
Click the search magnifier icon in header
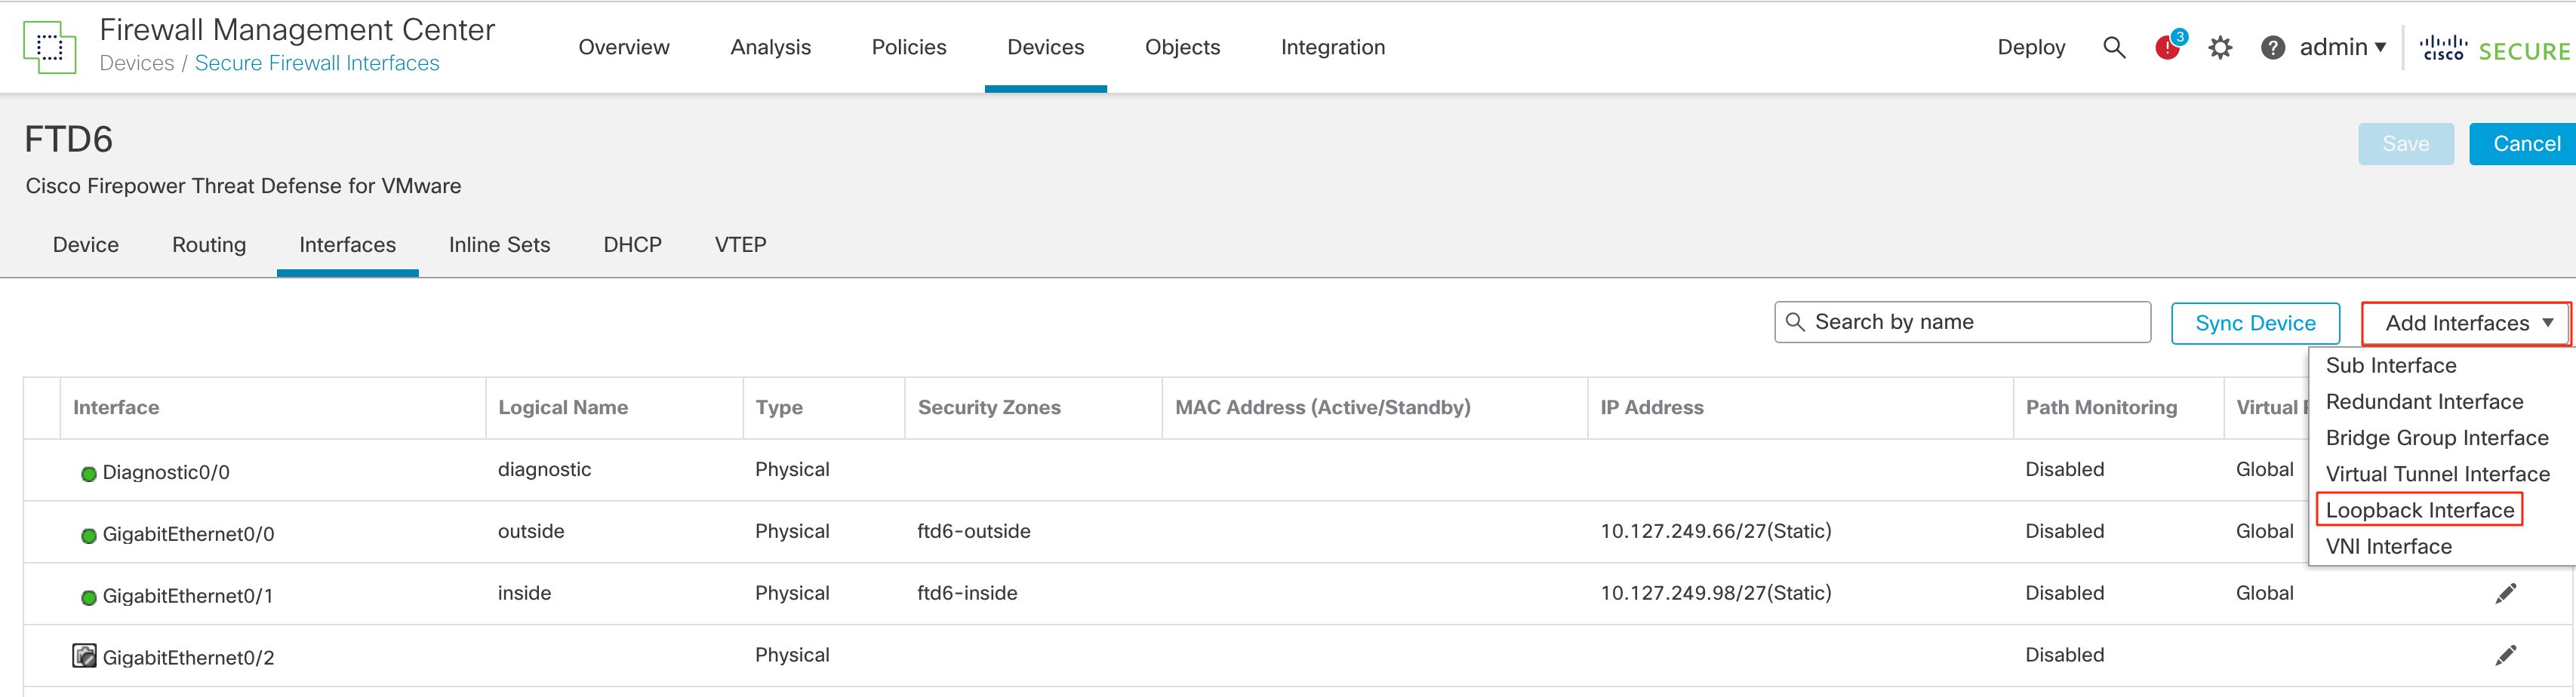tap(2114, 47)
